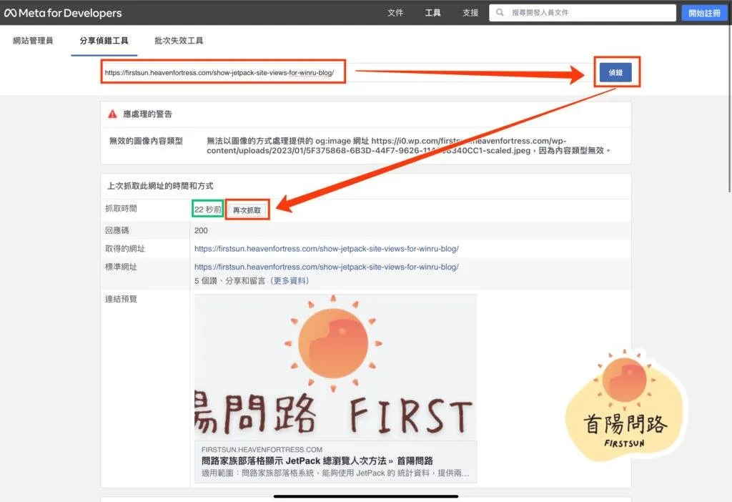732x502 pixels.
Task: Click the link preview title about JetPack
Action: pyautogui.click(x=317, y=461)
